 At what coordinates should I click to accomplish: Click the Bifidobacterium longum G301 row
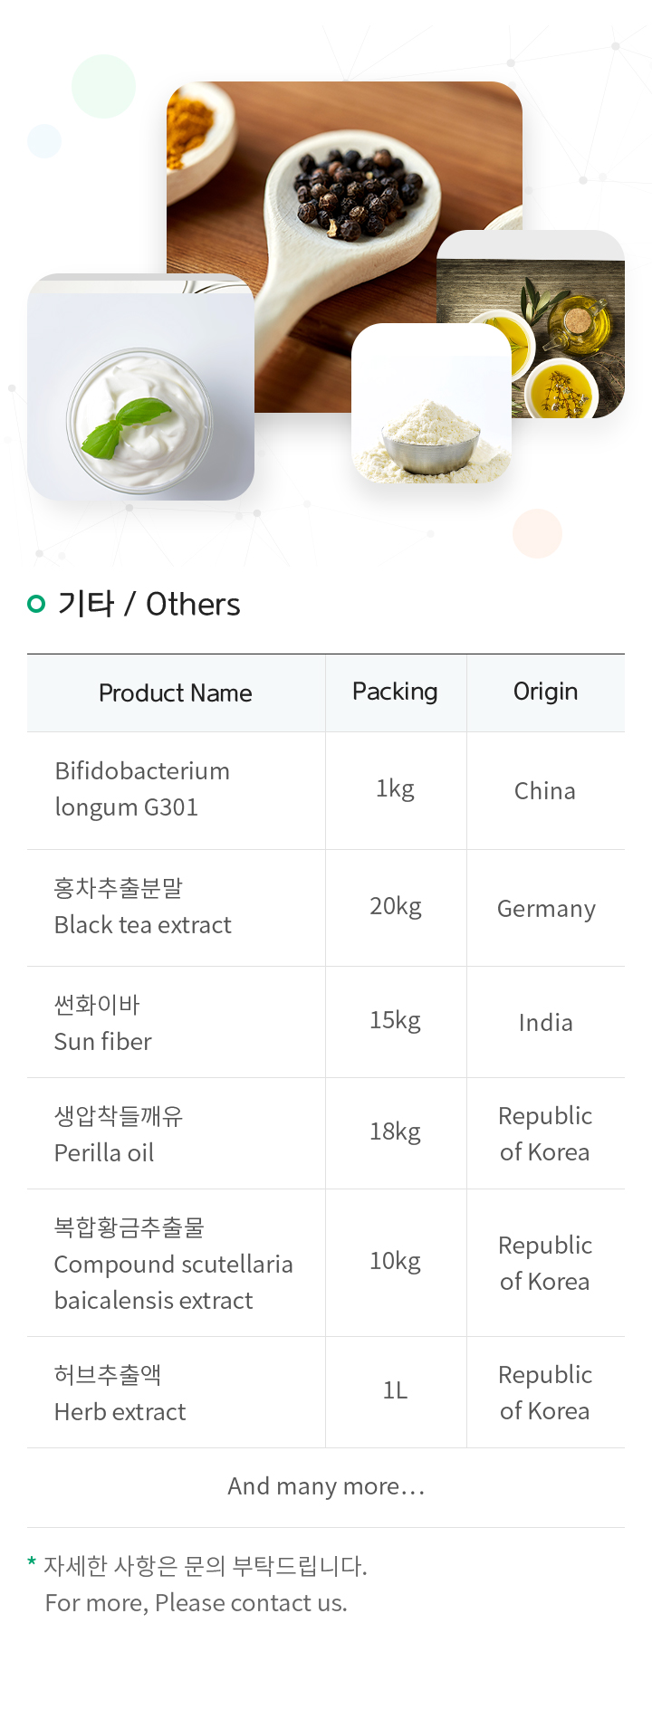(326, 790)
